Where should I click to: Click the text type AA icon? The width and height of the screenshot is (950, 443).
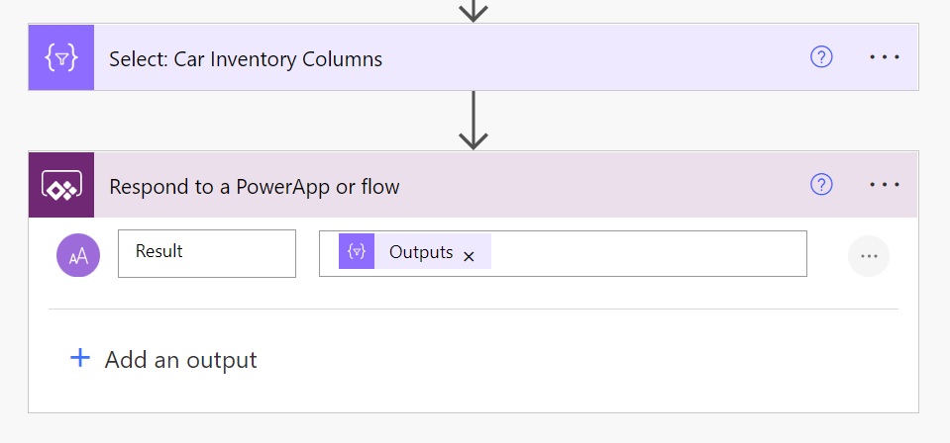[x=78, y=255]
